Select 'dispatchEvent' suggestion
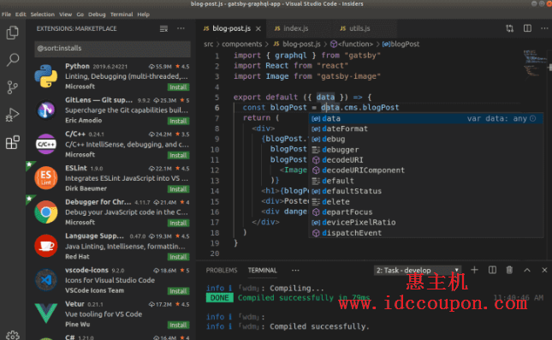Image resolution: width=552 pixels, height=340 pixels. click(426, 233)
